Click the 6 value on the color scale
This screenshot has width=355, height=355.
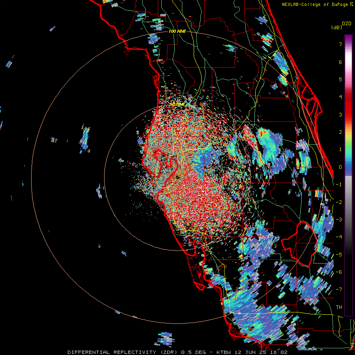(340, 62)
